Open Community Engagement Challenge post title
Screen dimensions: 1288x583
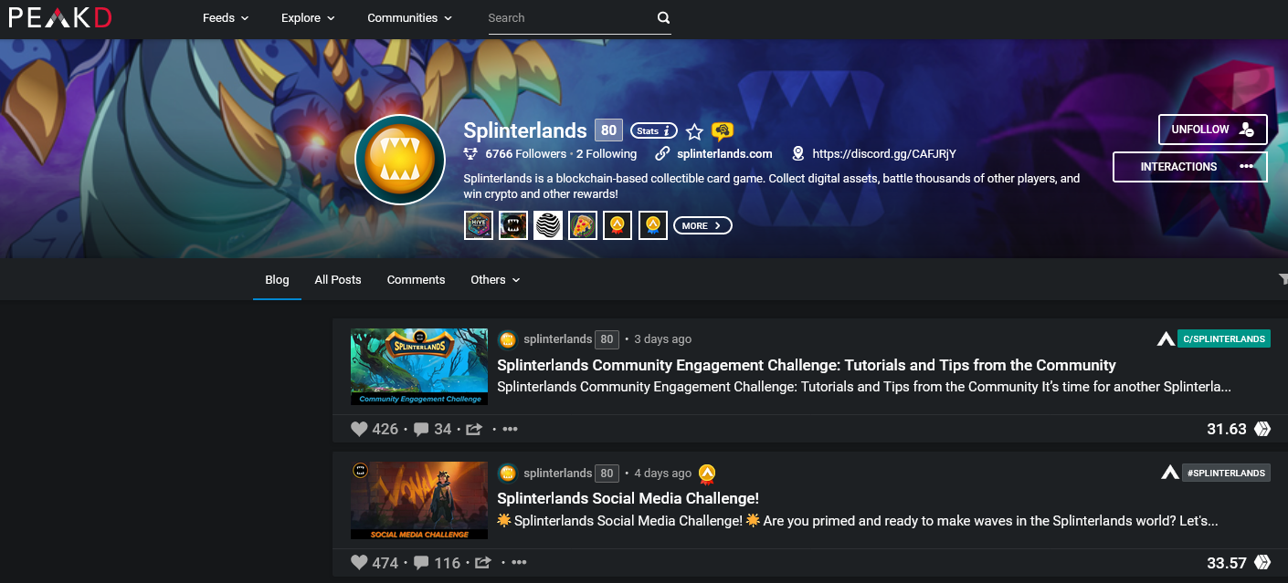[x=807, y=365]
